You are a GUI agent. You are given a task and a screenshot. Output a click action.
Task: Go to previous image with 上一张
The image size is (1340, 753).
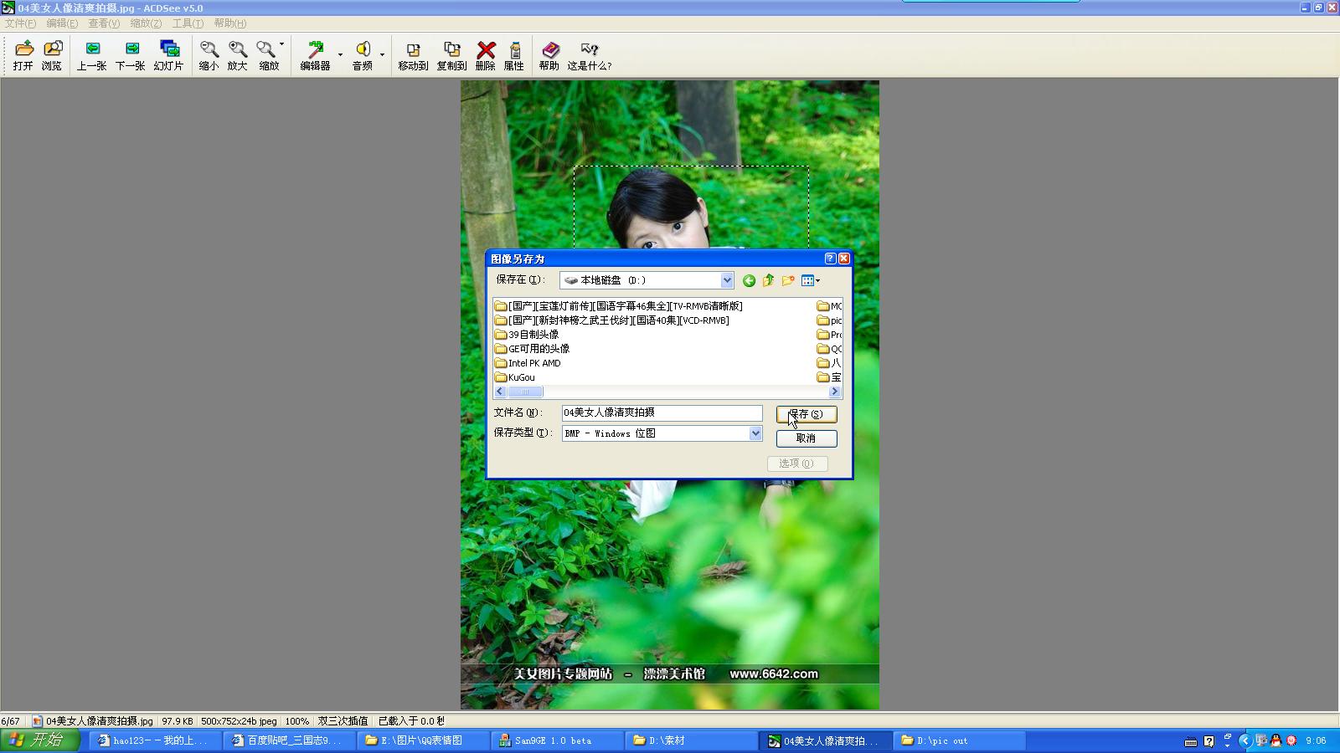pyautogui.click(x=91, y=55)
